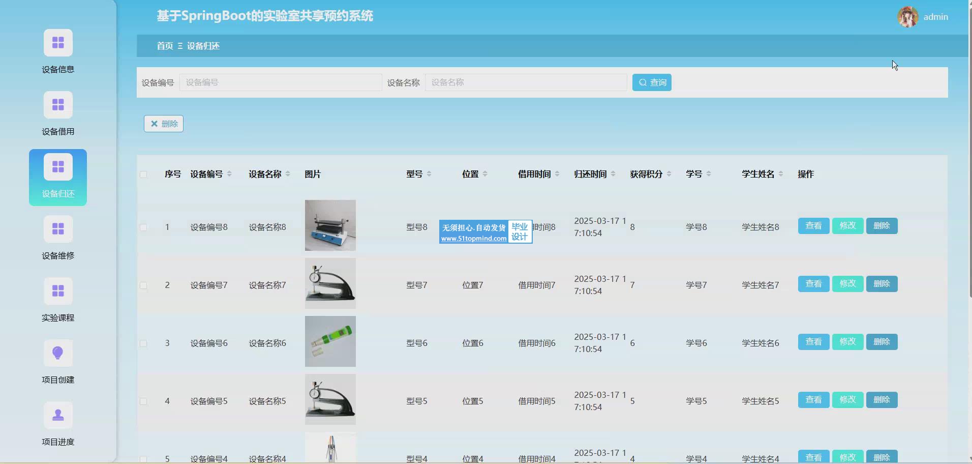Screen dimensions: 972x464
Task: Click the 项目创建 lightbulb icon
Action: pos(58,353)
